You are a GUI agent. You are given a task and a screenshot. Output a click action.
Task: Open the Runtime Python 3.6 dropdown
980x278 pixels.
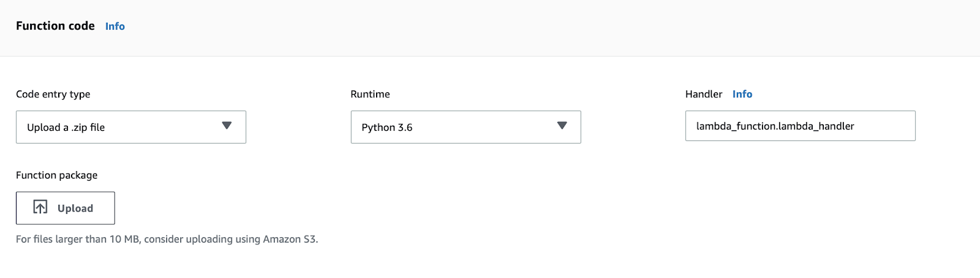[x=466, y=127]
